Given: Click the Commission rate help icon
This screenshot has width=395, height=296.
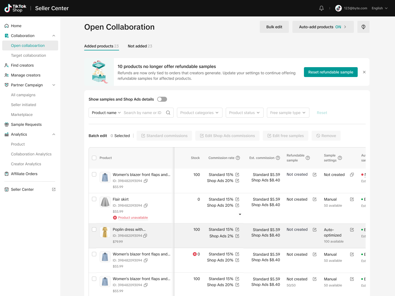Looking at the screenshot, I should [x=238, y=158].
